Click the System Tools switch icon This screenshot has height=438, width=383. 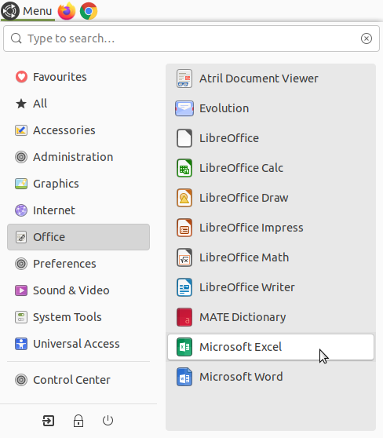[21, 317]
